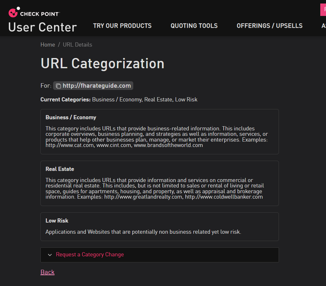The width and height of the screenshot is (326, 286).
Task: Click the http://fharateguide.com URL text
Action: tap(97, 86)
